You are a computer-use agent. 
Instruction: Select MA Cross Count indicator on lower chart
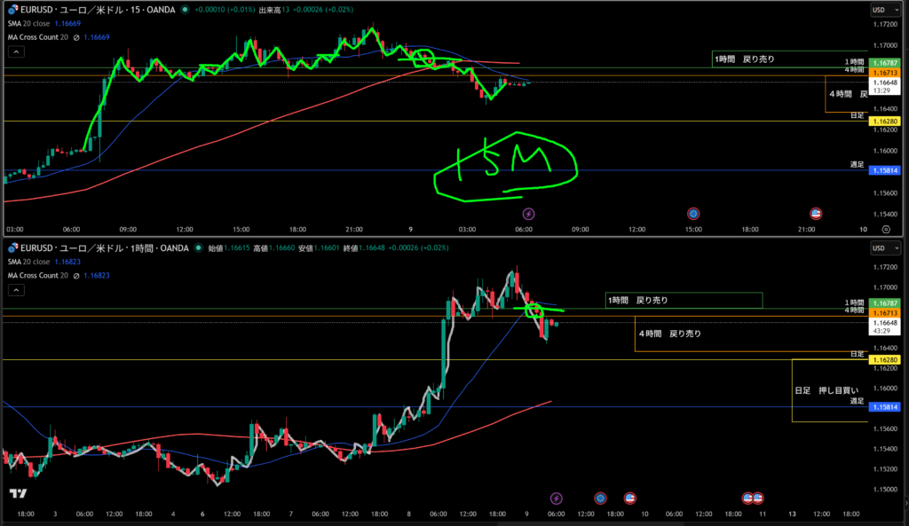[x=37, y=276]
